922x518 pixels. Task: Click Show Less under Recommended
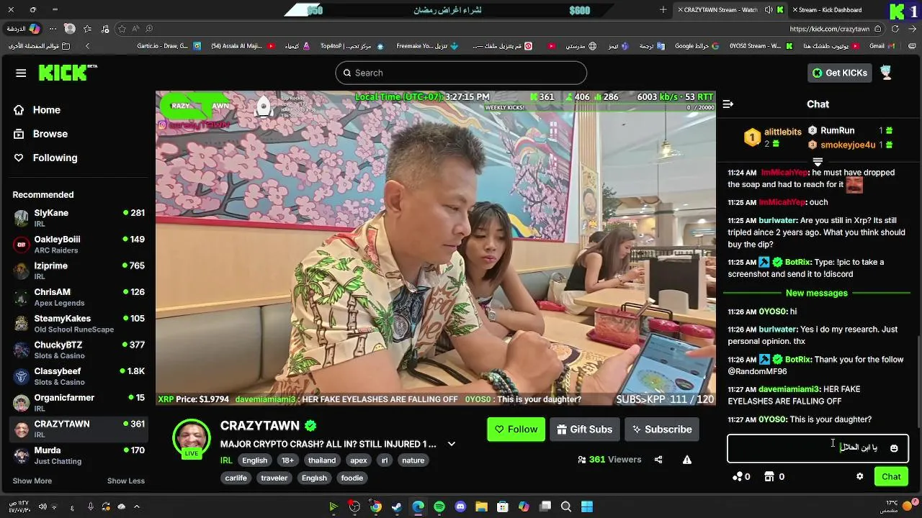[x=126, y=481]
